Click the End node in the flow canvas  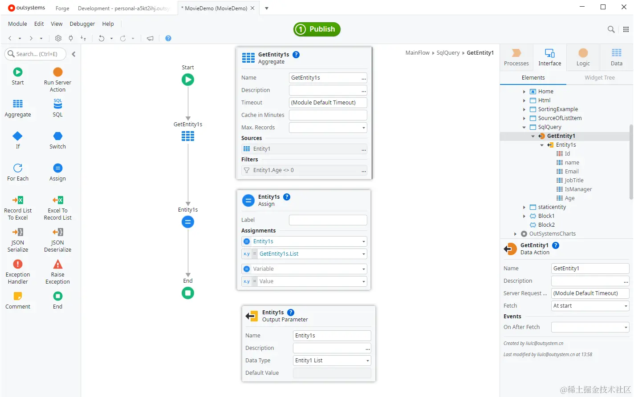coord(188,293)
